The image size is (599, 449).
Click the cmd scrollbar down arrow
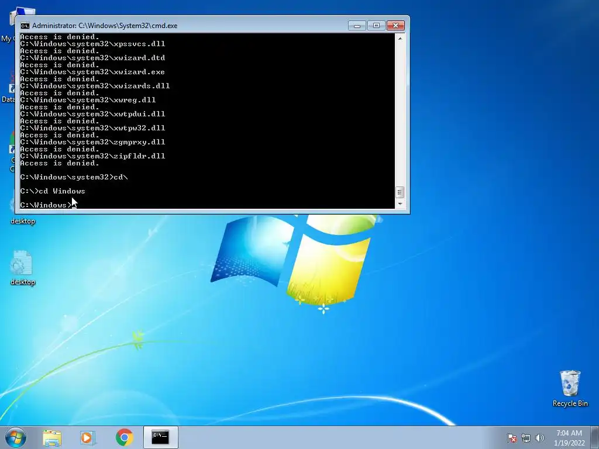click(400, 204)
